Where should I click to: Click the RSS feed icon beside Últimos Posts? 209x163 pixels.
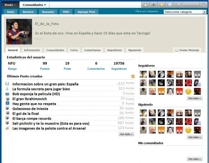point(133,76)
